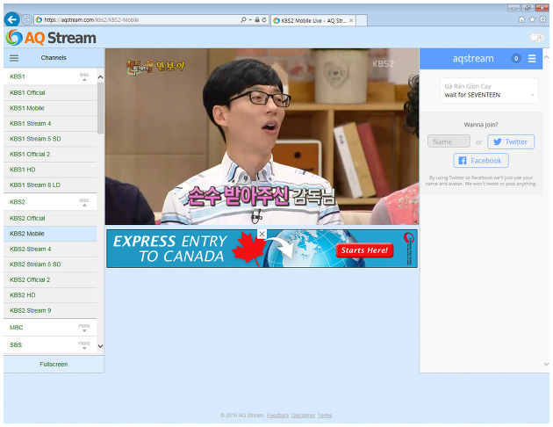This screenshot has width=553, height=427.
Task: Click the refresh icon in address bar
Action: click(264, 19)
